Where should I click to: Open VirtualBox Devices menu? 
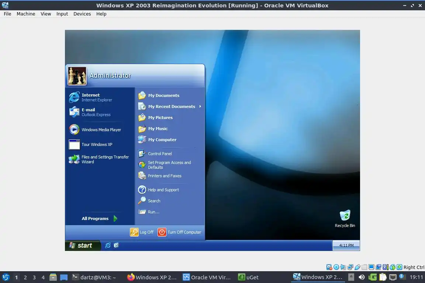[82, 14]
